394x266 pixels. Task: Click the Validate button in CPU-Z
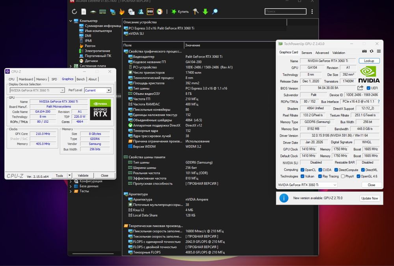pos(83,175)
